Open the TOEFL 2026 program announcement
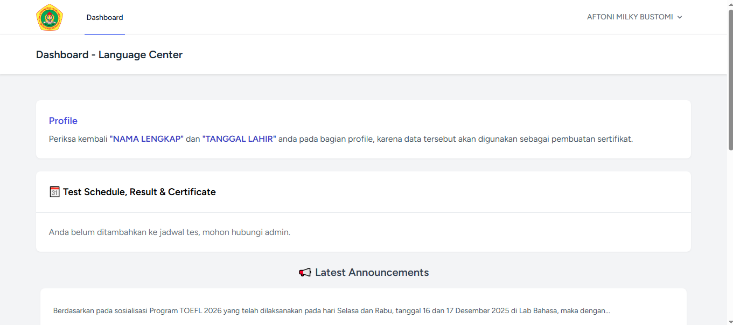This screenshot has width=733, height=325. (x=331, y=311)
